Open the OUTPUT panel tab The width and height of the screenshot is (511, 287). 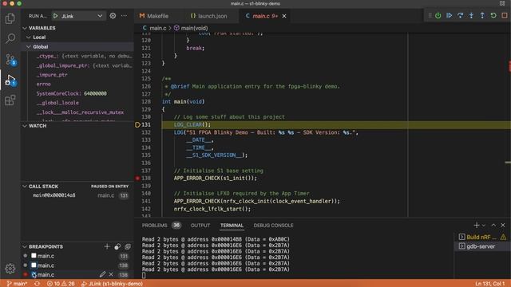point(200,225)
